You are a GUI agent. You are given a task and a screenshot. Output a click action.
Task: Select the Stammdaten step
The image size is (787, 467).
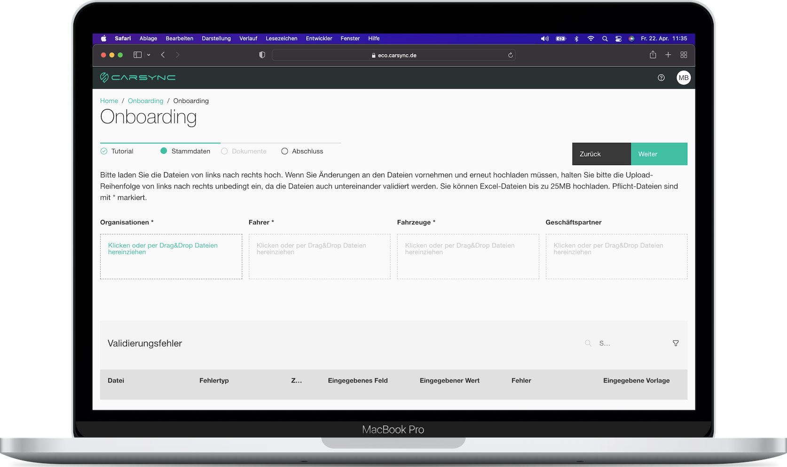[x=185, y=151]
